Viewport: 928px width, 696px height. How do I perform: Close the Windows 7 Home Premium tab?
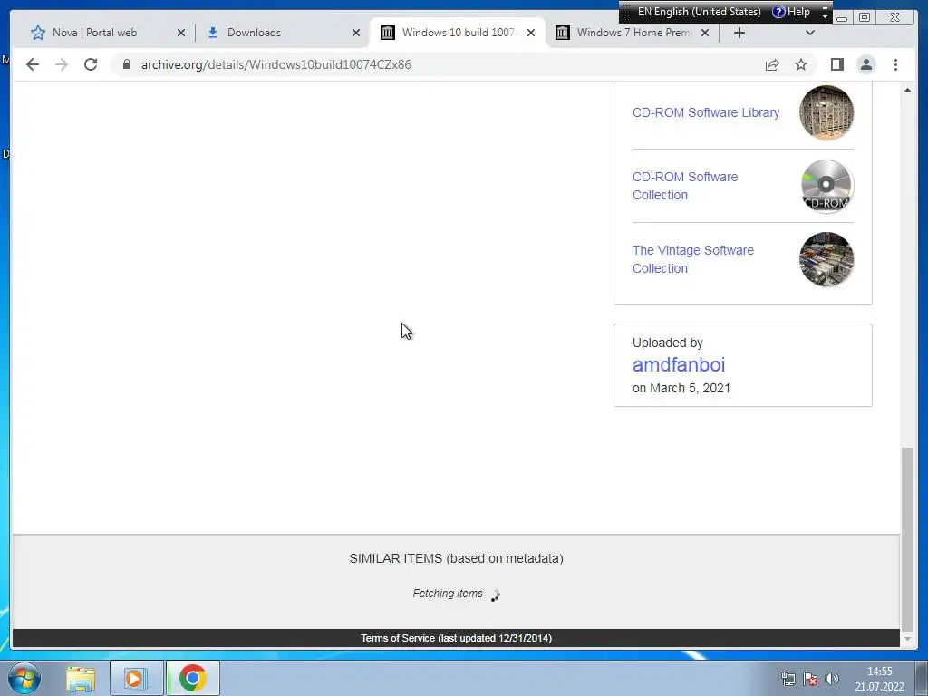click(x=705, y=34)
